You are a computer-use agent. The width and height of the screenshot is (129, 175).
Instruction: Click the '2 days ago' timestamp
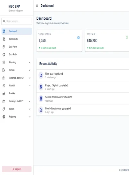click(x=49, y=112)
